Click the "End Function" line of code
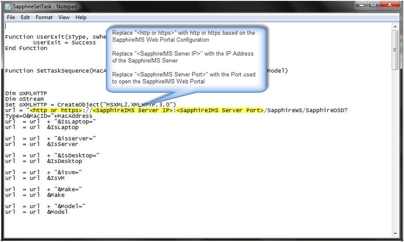 point(26,48)
